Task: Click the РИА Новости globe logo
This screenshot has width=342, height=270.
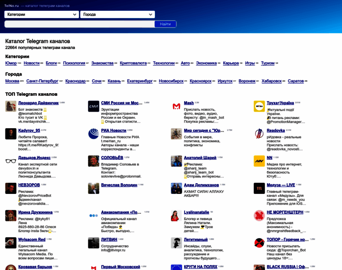Action: coord(94,134)
